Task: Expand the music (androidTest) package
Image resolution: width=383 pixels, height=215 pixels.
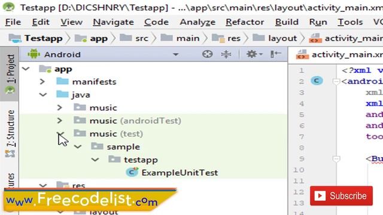Action: coord(60,121)
